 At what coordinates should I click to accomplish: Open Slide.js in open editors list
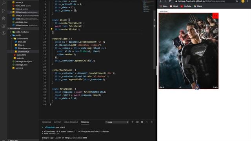tap(19, 16)
